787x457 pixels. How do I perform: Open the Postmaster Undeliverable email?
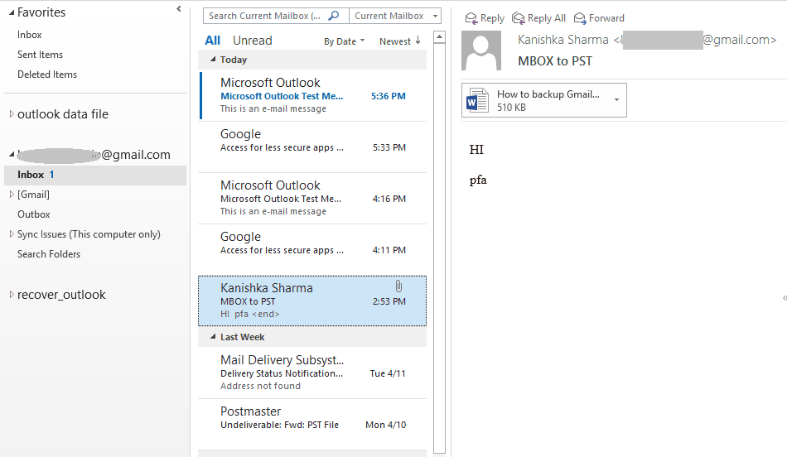pyautogui.click(x=312, y=424)
